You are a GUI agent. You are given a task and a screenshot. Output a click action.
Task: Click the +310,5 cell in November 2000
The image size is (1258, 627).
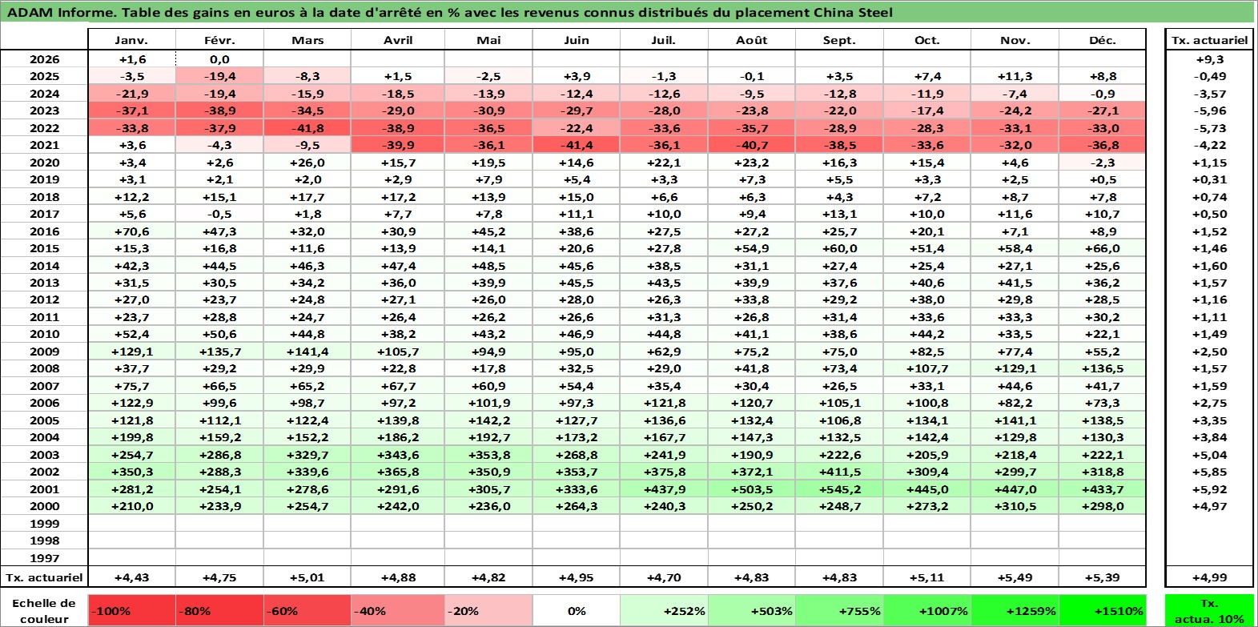click(1015, 506)
